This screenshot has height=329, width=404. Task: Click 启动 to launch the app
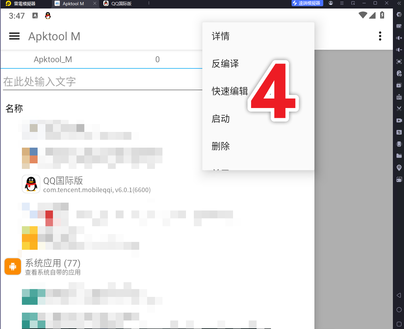click(221, 119)
